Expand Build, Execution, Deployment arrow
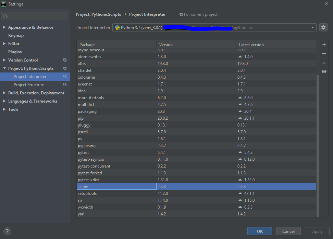The image size is (333, 239). [4, 93]
